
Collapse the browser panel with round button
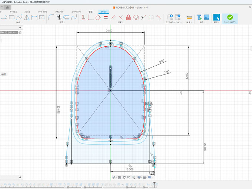coord(20,27)
